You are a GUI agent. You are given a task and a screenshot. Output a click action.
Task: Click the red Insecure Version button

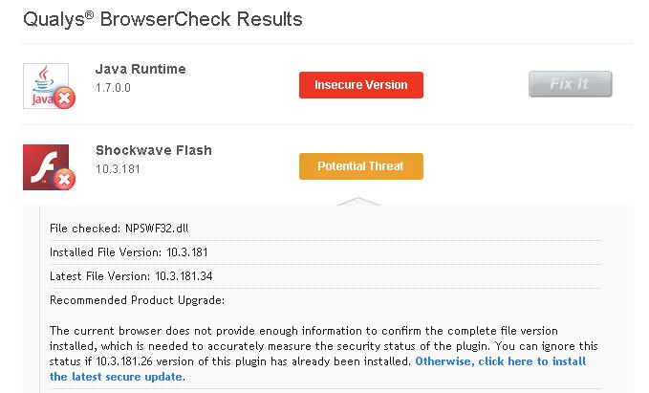[360, 85]
